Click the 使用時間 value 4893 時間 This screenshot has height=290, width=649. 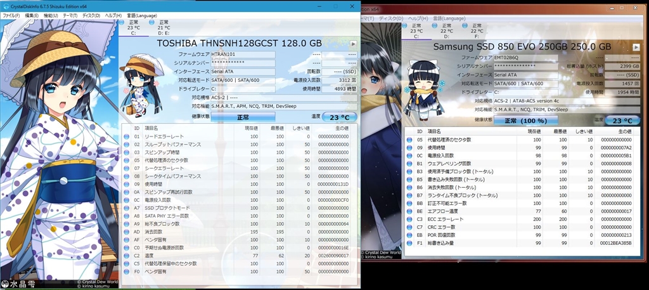339,89
